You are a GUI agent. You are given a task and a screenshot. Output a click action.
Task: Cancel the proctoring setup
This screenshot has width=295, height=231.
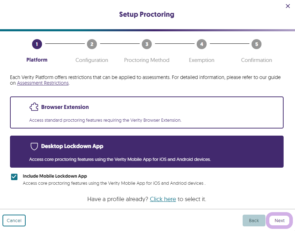[x=14, y=220]
